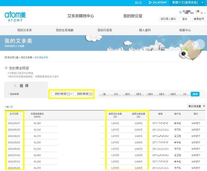Select the 9個月 period button

tap(173, 94)
